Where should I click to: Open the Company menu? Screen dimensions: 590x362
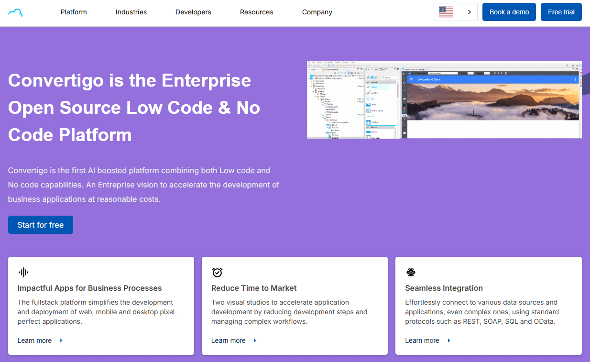coord(317,12)
